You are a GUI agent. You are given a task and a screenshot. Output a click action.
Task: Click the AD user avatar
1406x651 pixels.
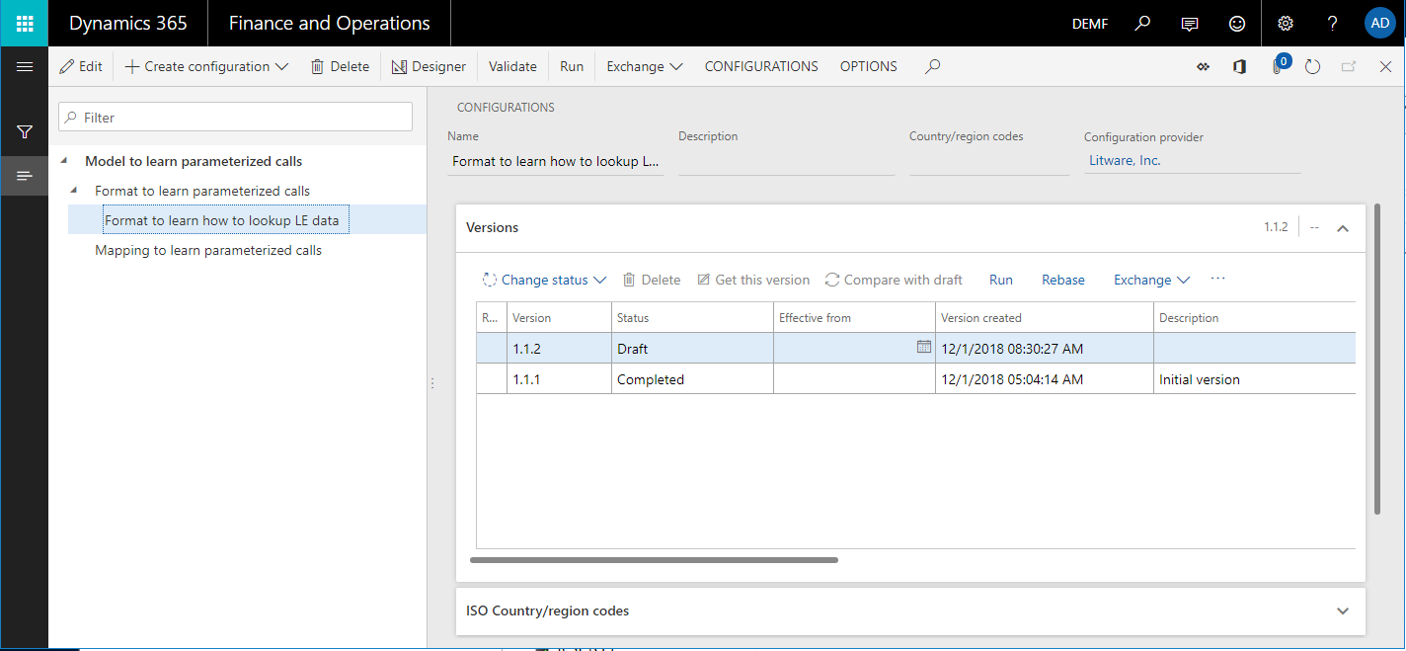click(x=1378, y=24)
